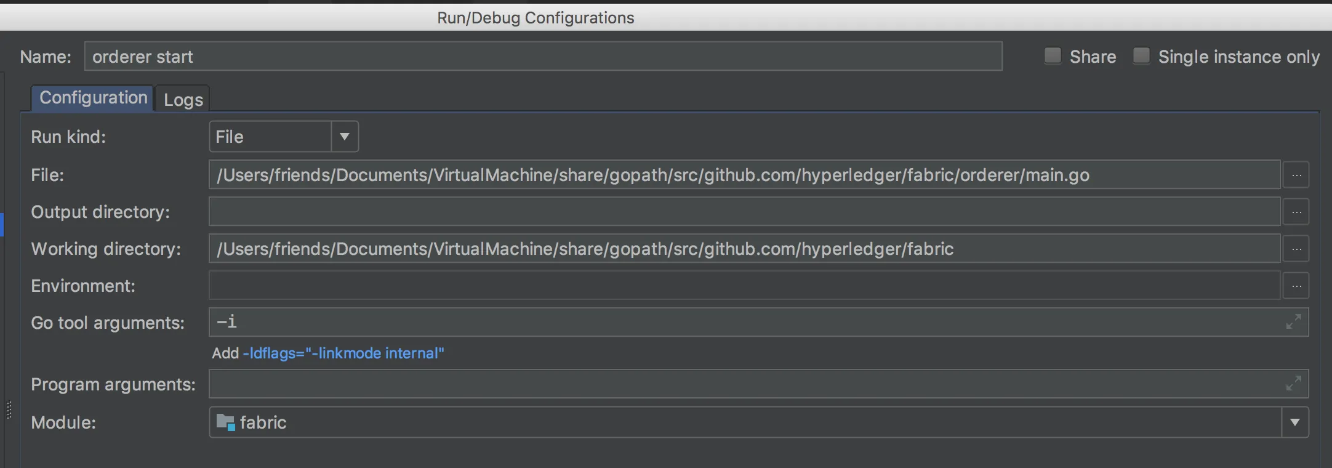Open Environment variables editor button
Viewport: 1332px width, 468px height.
[x=1296, y=286]
